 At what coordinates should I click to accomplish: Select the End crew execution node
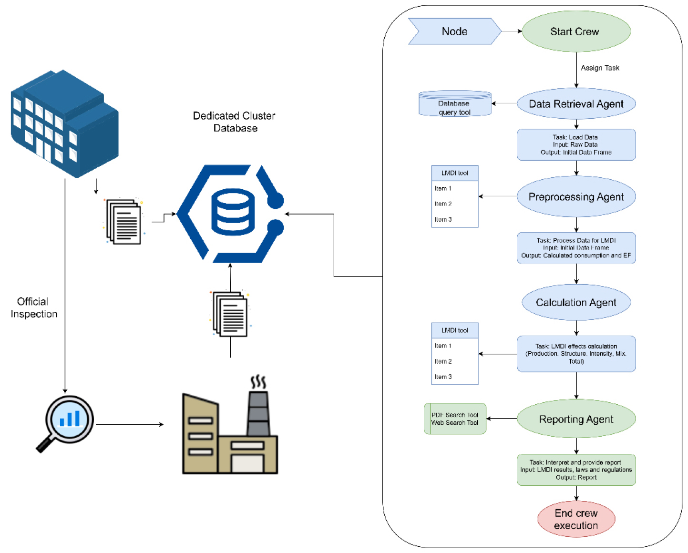(576, 519)
